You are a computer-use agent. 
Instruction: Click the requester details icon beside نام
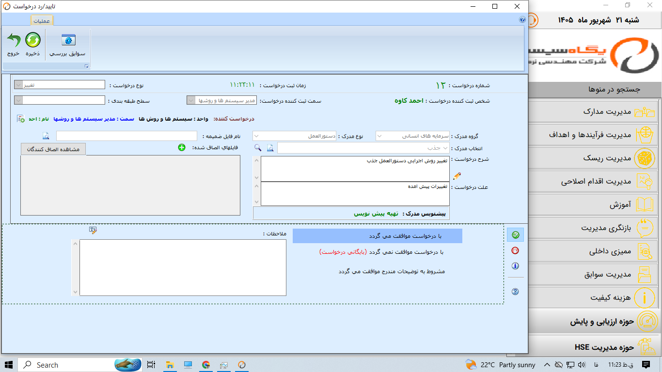tap(20, 119)
